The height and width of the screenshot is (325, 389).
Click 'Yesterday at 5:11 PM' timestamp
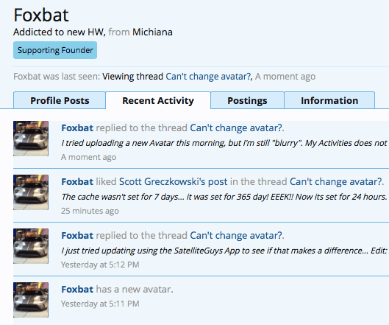pyautogui.click(x=100, y=304)
